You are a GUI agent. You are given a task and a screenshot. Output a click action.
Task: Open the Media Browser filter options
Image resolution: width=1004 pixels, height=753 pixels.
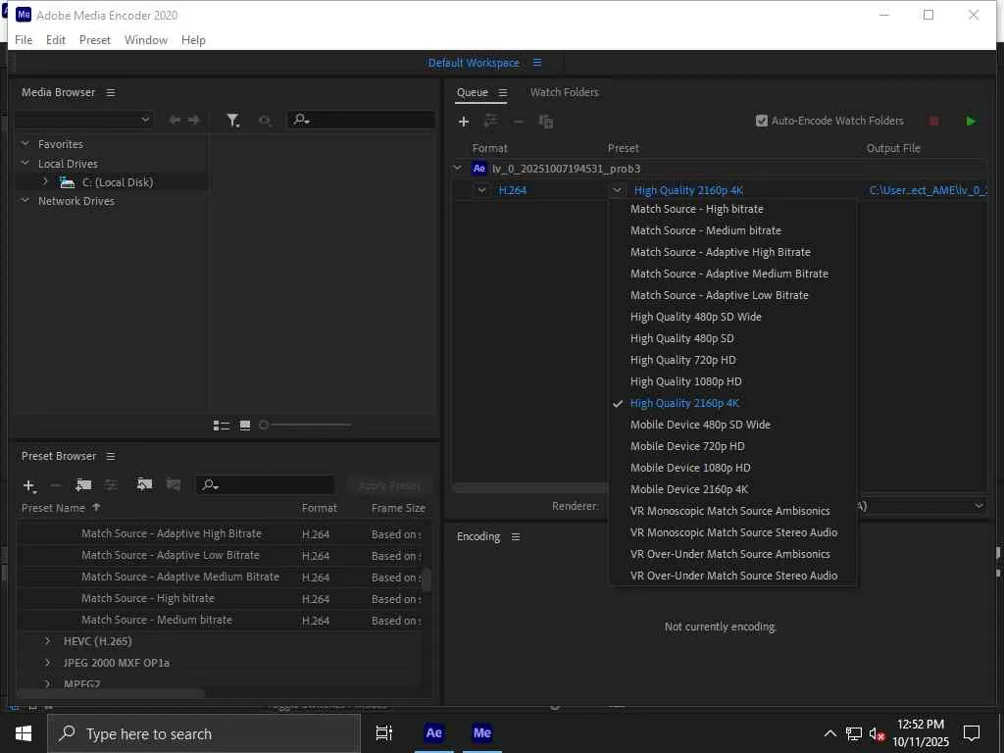233,120
